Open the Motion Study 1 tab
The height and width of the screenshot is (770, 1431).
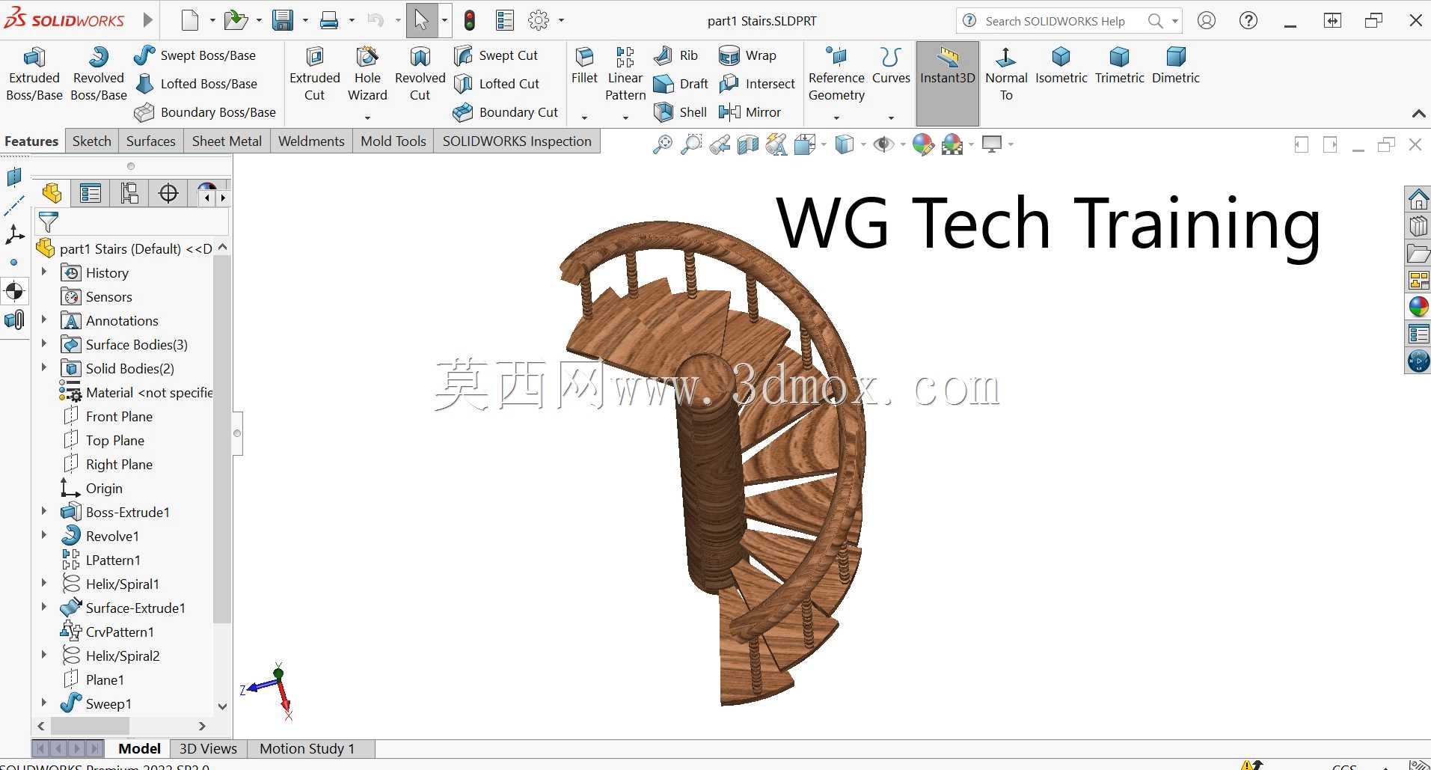tap(307, 748)
